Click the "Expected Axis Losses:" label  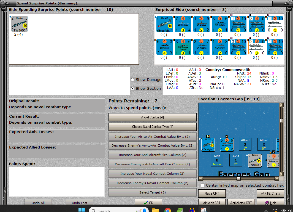tap(31, 132)
